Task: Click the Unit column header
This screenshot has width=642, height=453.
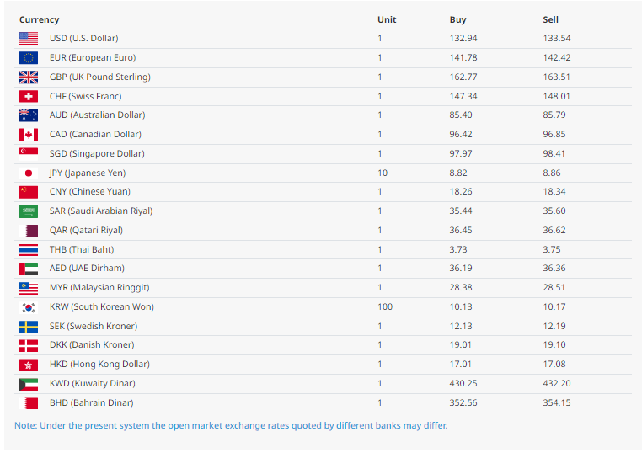Action: click(387, 19)
